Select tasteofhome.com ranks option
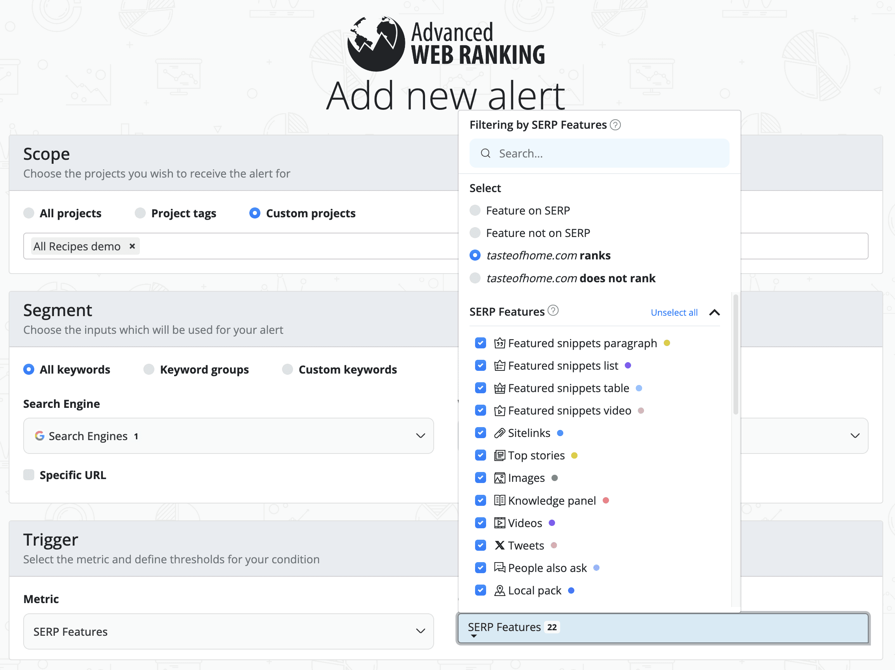Viewport: 895px width, 670px height. click(475, 255)
